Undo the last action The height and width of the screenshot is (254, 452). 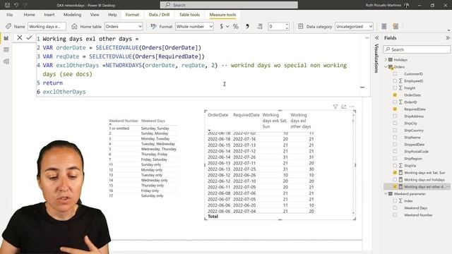tap(16, 5)
